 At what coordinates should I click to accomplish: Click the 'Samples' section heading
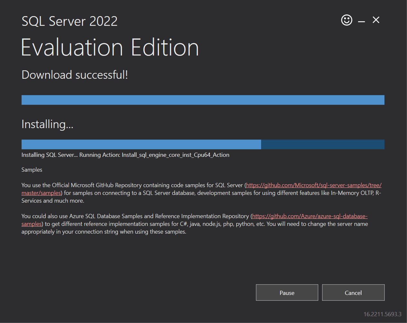point(32,170)
